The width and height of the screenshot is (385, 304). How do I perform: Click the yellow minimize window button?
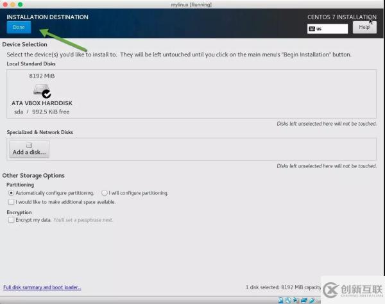(13, 4)
